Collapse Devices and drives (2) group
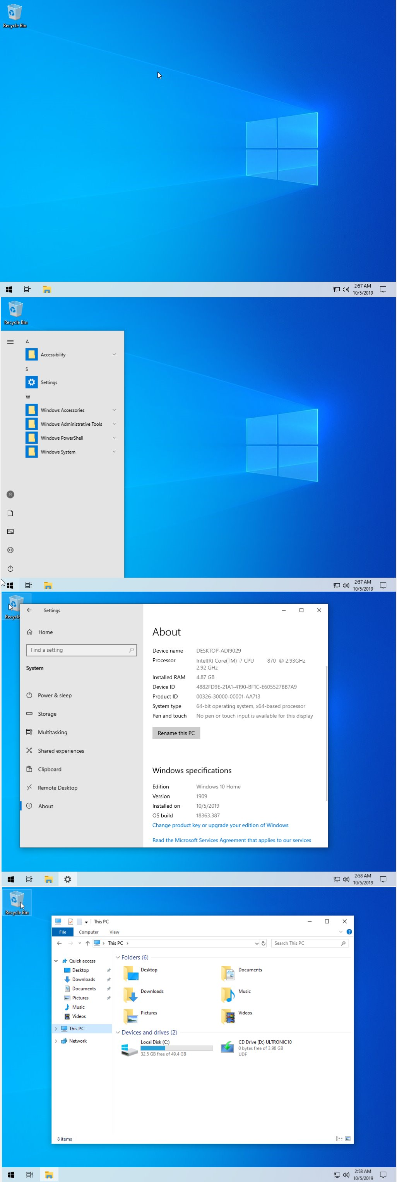The width and height of the screenshot is (397, 1182). tap(118, 1033)
